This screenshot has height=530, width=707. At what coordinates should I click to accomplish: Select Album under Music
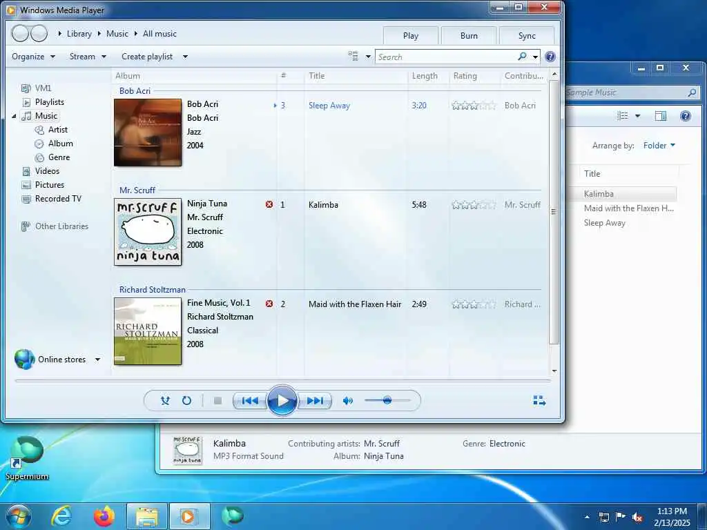point(54,144)
